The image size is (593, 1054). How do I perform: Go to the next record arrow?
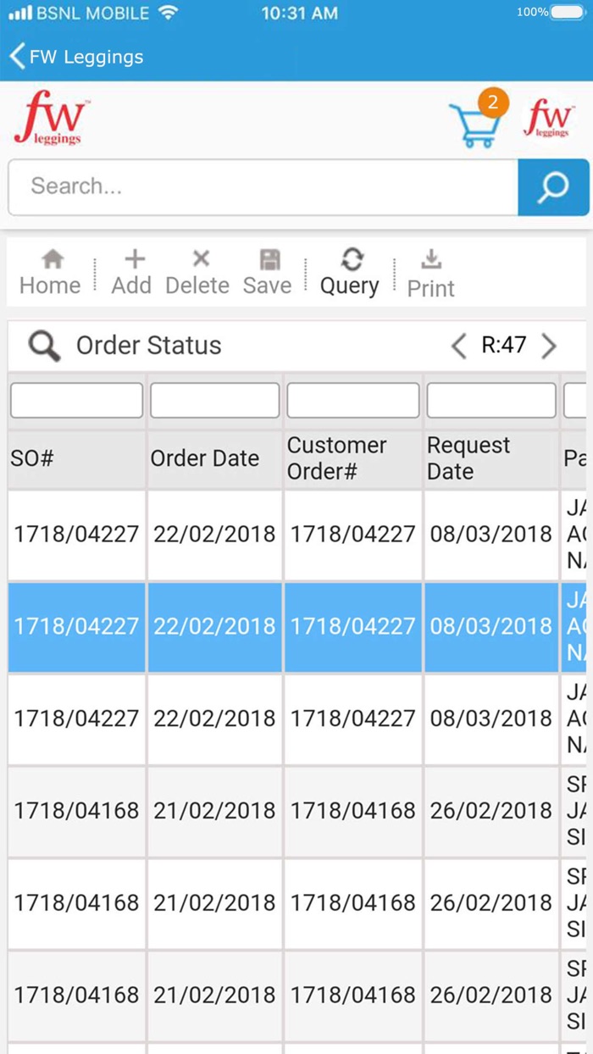(549, 346)
